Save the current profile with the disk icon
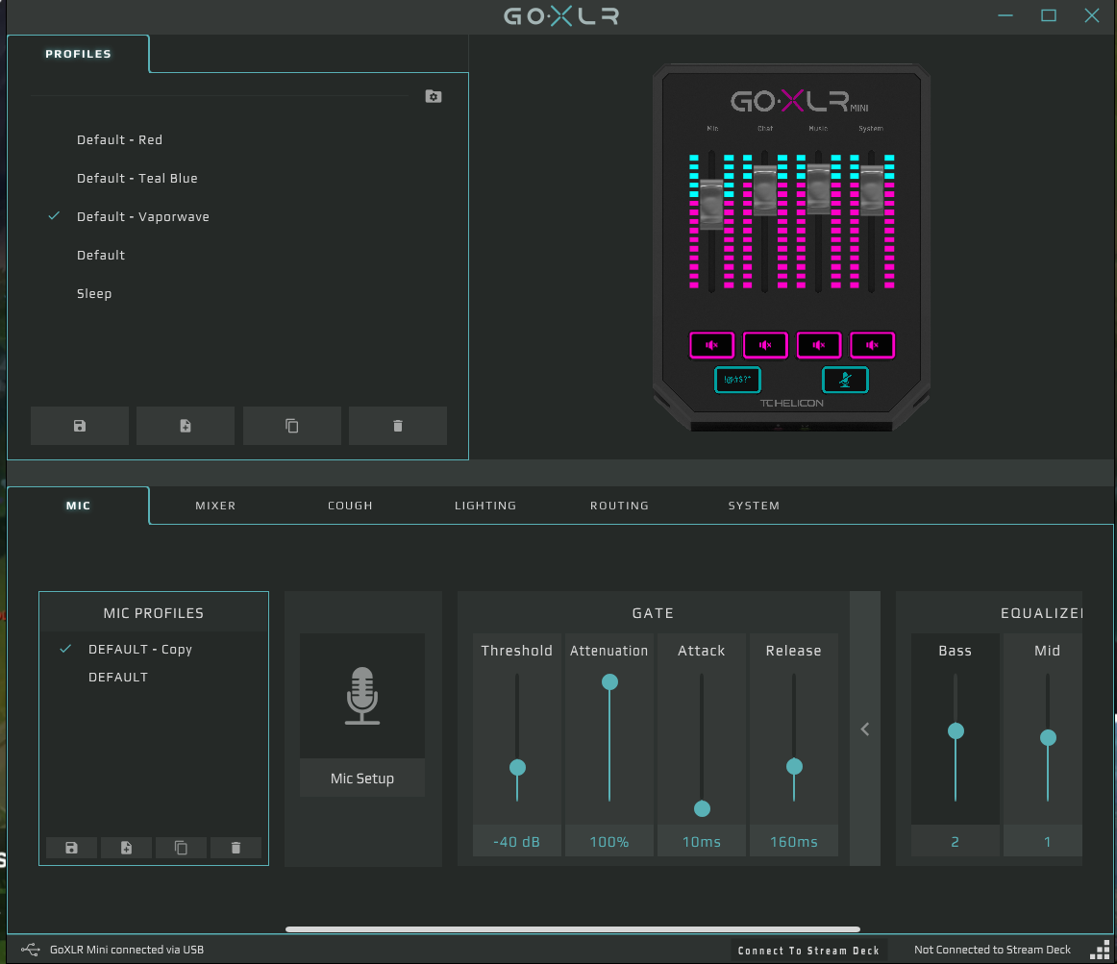 (x=80, y=426)
